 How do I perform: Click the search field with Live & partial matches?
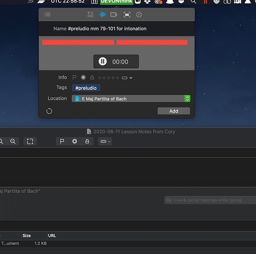pyautogui.click(x=210, y=200)
